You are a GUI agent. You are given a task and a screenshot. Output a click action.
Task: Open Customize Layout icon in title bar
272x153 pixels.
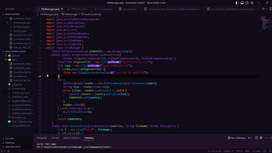(x=252, y=3)
